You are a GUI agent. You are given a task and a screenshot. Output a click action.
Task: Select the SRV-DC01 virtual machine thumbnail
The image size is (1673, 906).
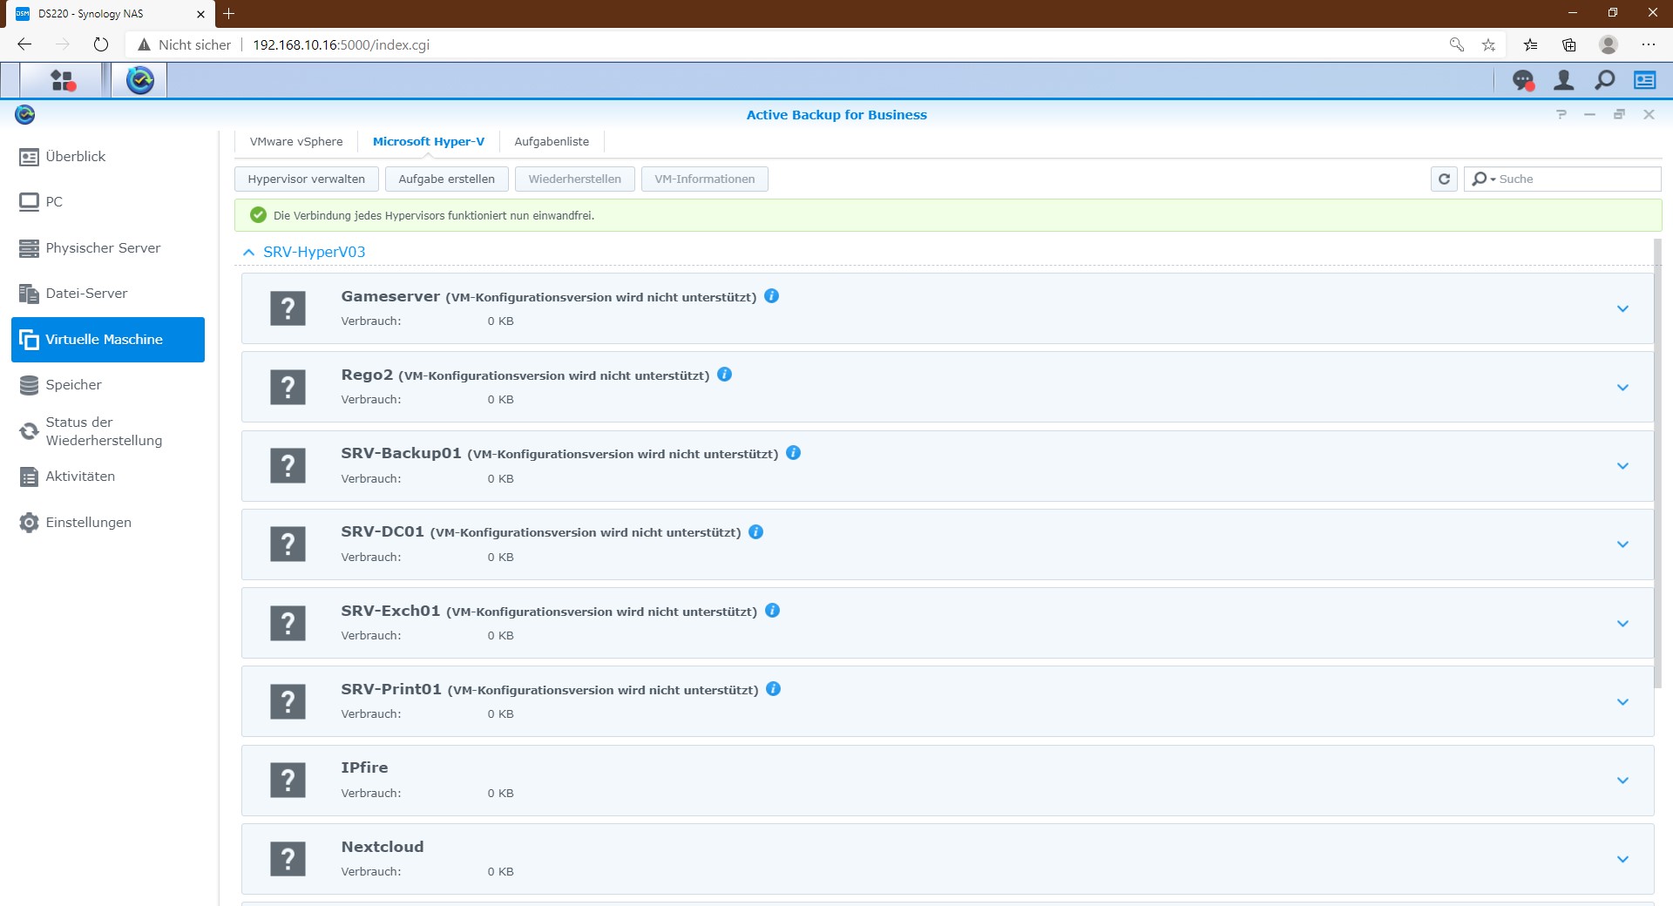click(x=288, y=544)
